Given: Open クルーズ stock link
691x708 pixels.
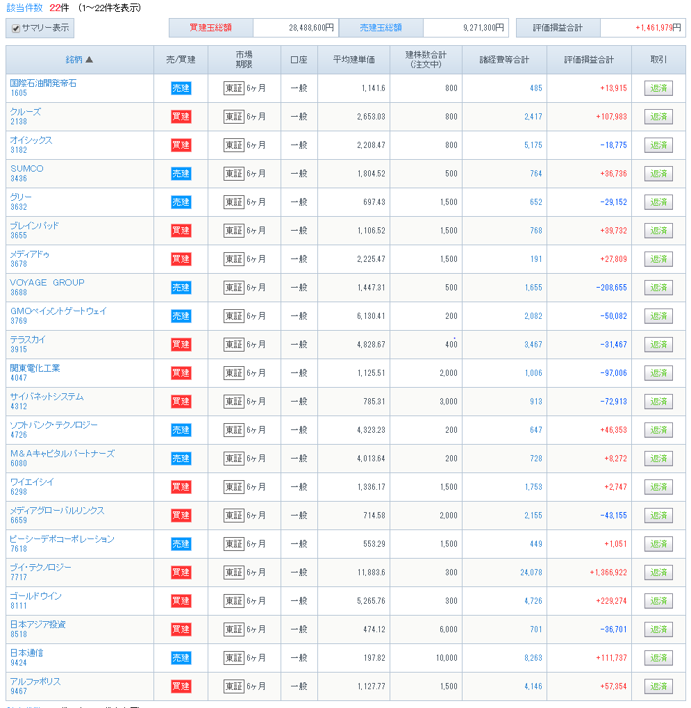Looking at the screenshot, I should tap(26, 112).
